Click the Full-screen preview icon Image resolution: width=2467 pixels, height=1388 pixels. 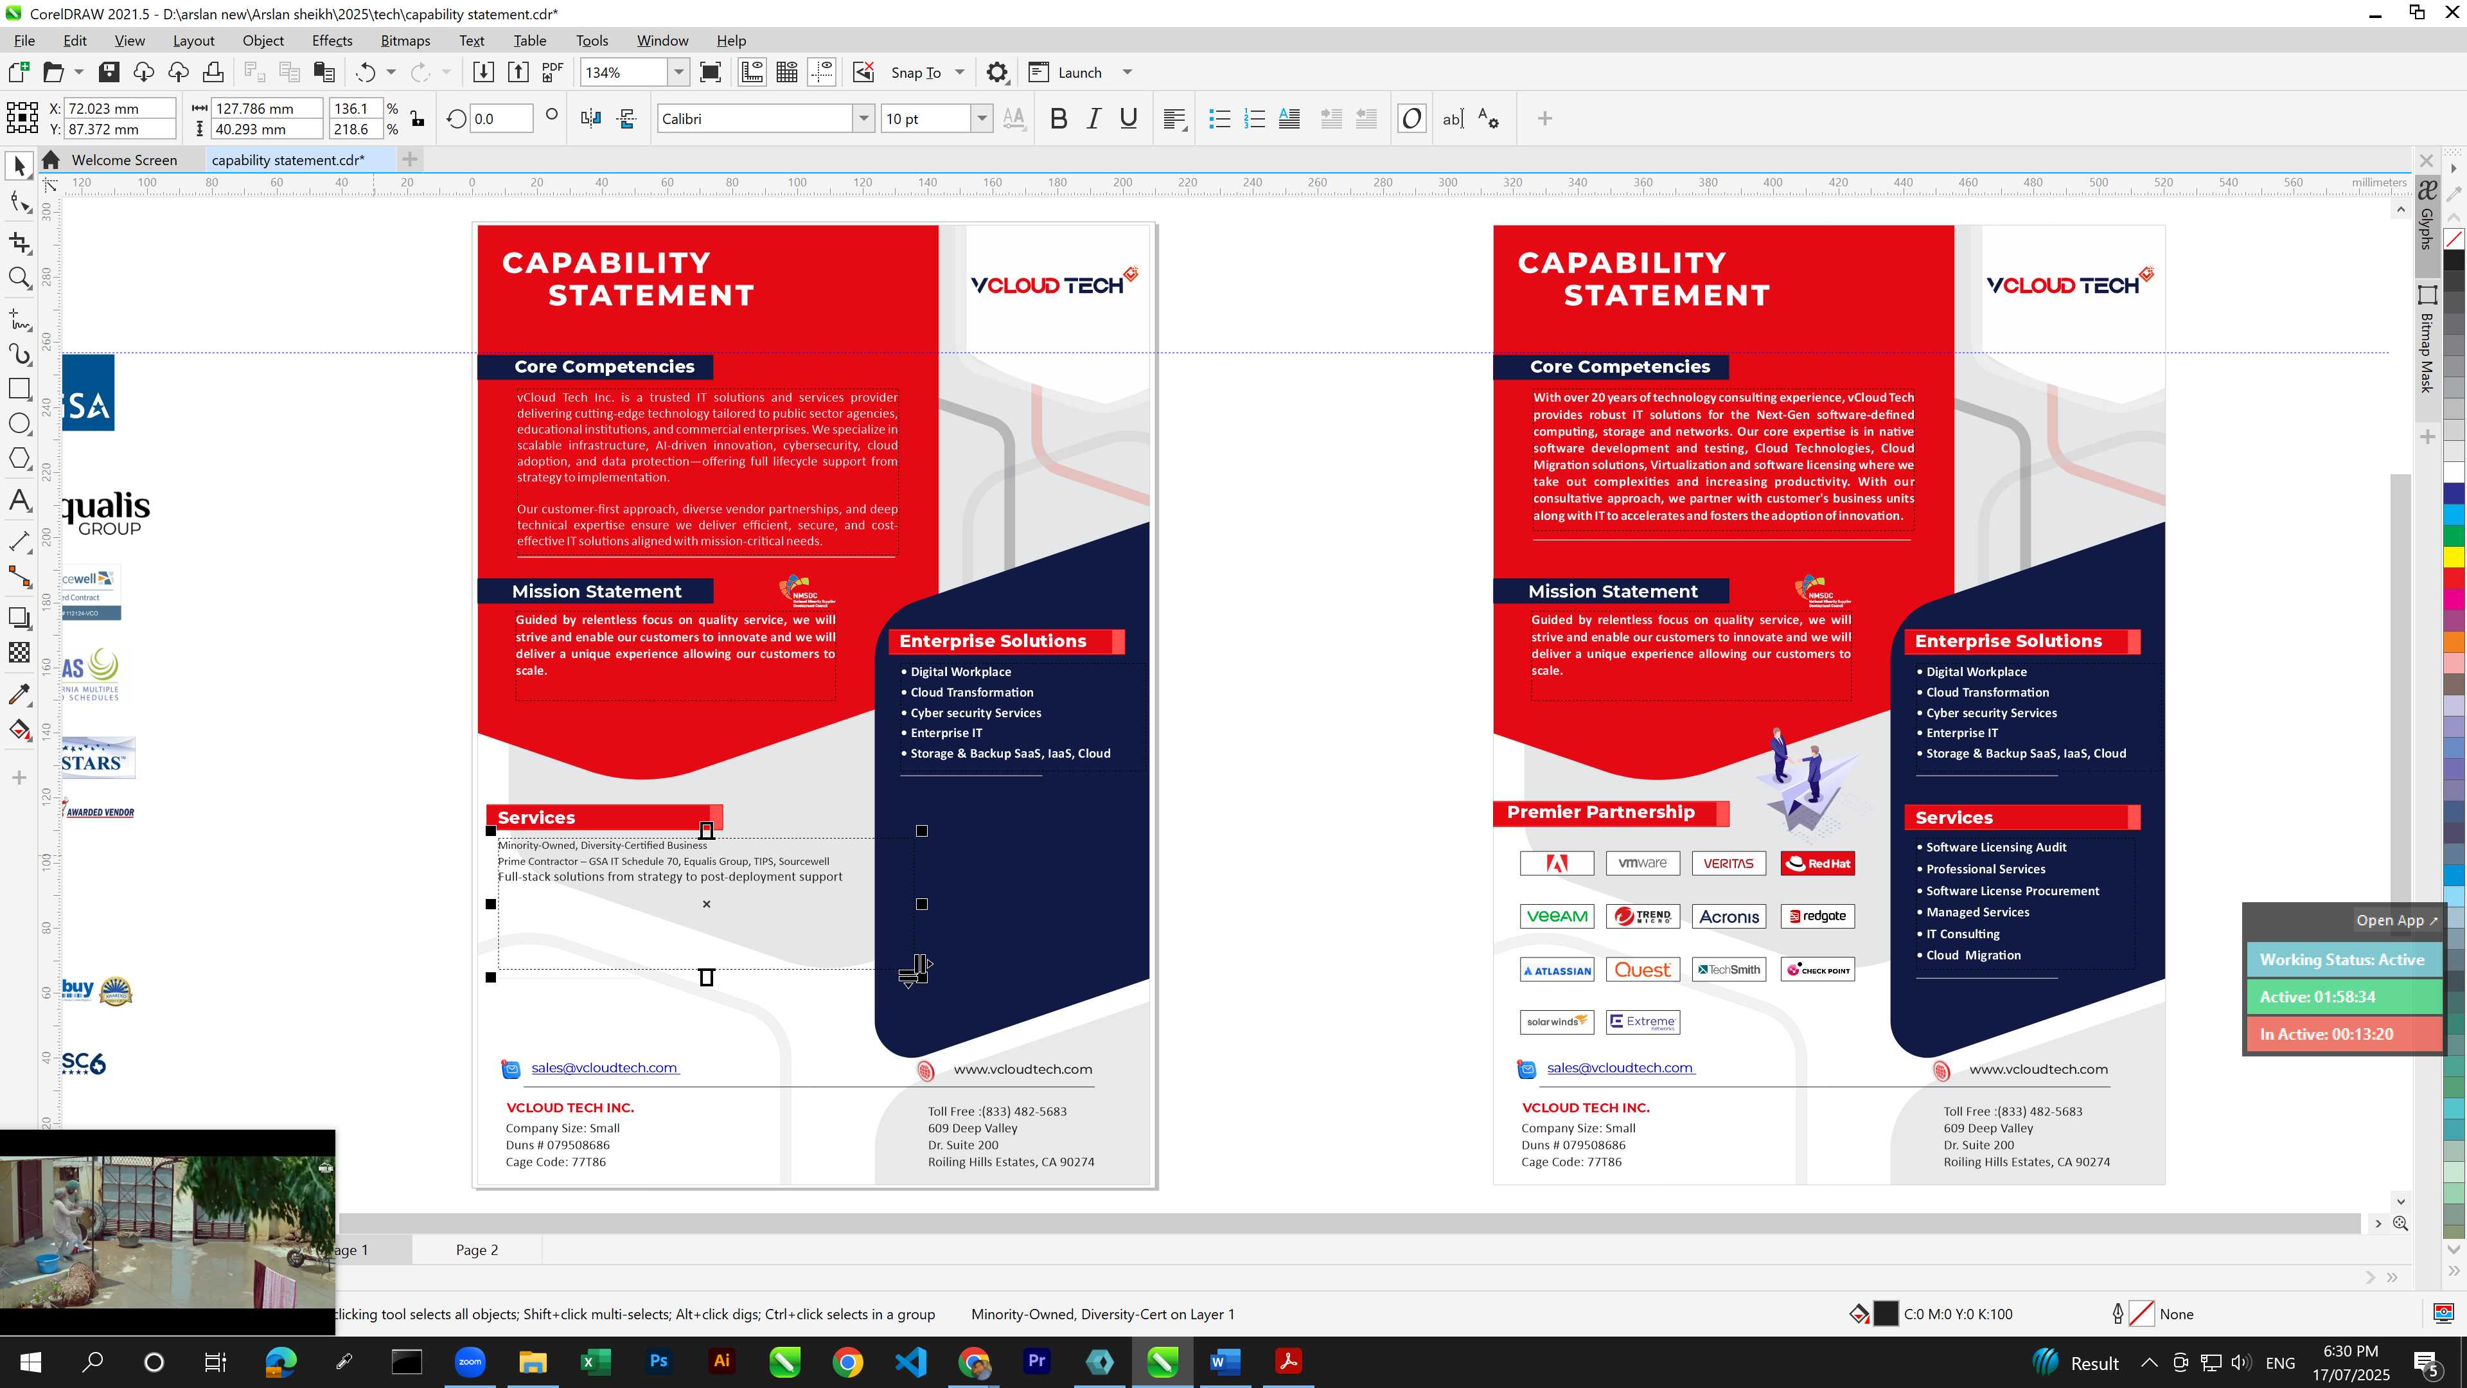point(711,72)
